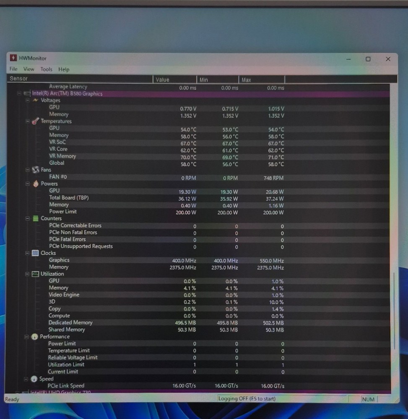Select the PCIe Link Speed row

pos(198,386)
